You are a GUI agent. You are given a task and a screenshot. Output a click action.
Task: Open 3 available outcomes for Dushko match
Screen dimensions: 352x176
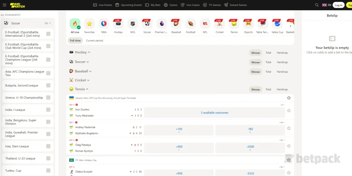(214, 113)
